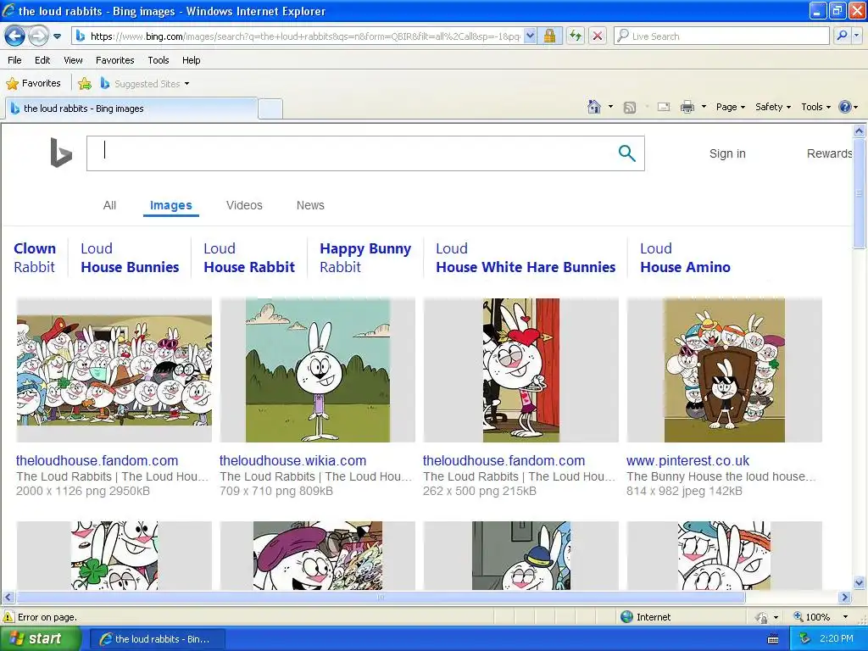Open the Favorites menu

114,60
